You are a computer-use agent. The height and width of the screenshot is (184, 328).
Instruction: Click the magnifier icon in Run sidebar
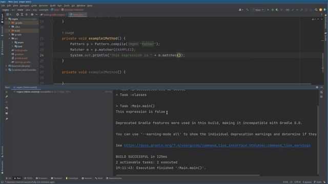pyautogui.click(x=7, y=108)
